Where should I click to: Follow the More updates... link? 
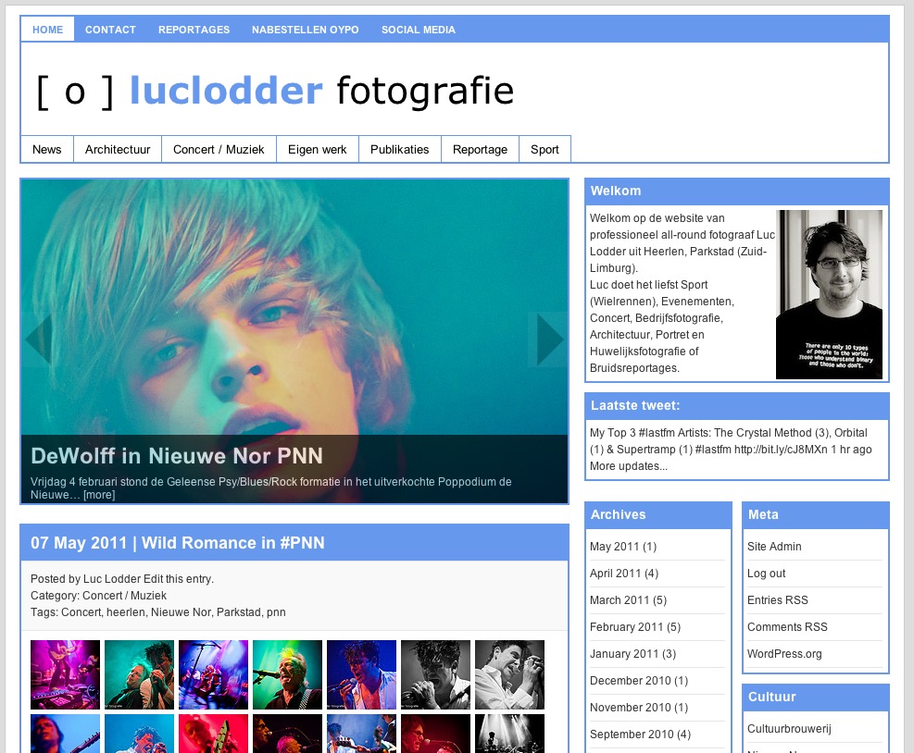pyautogui.click(x=629, y=466)
